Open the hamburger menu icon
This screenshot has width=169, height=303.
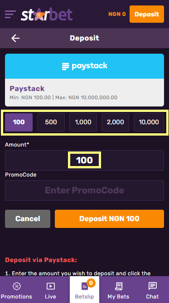[10, 14]
